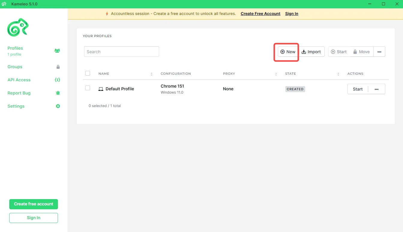Click the toolbar Start button
Screen dimensions: 403x232
339,52
